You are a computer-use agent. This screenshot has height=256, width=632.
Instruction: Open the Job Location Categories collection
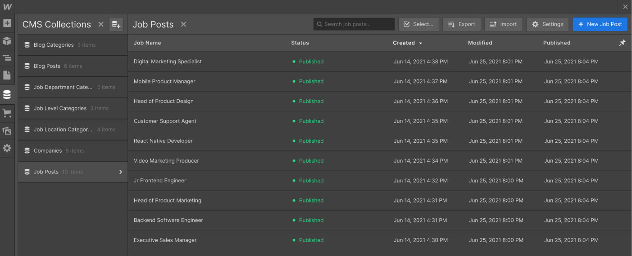(73, 129)
